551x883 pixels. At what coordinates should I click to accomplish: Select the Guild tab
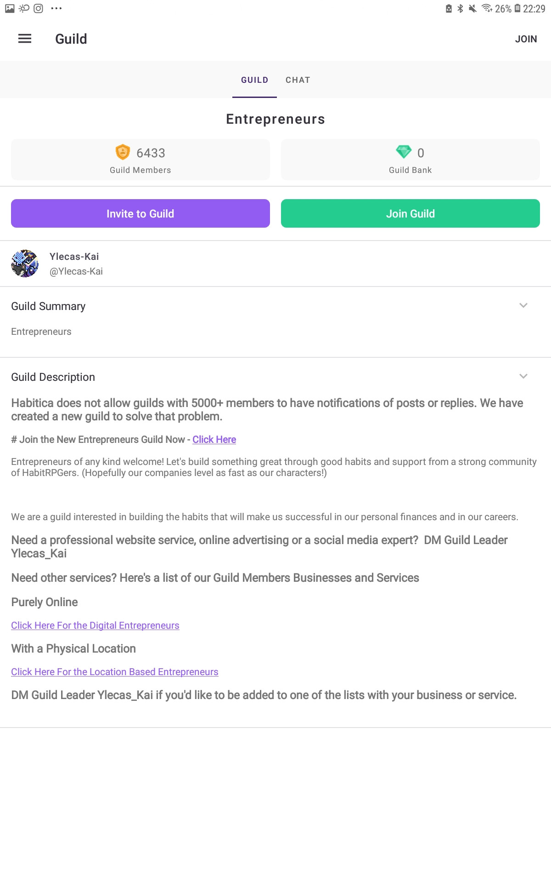(x=255, y=80)
